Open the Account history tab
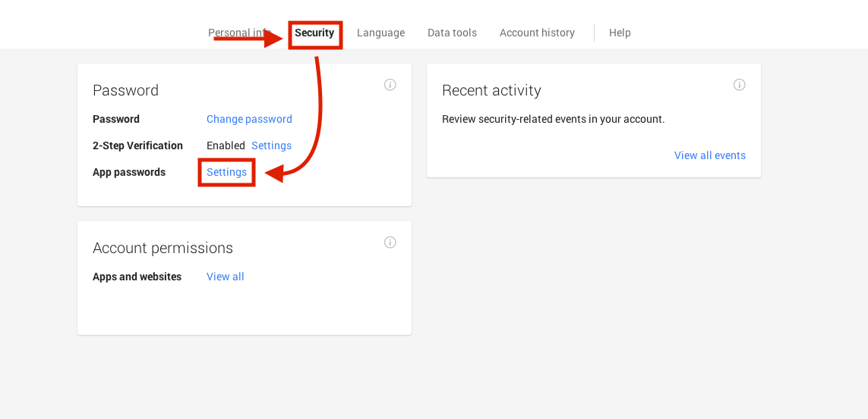Screen dimensions: 868x419 (x=537, y=33)
